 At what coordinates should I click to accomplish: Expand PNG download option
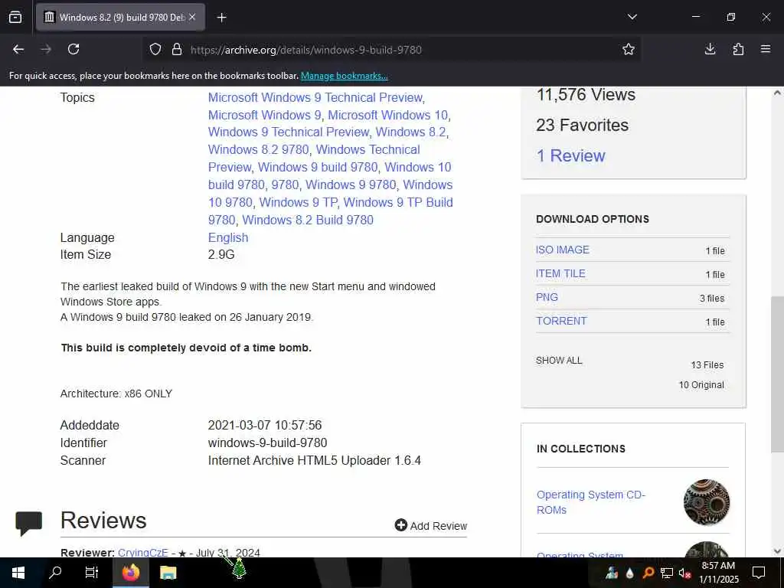coord(547,297)
